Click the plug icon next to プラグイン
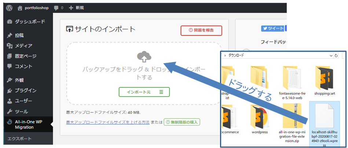 tap(10, 91)
